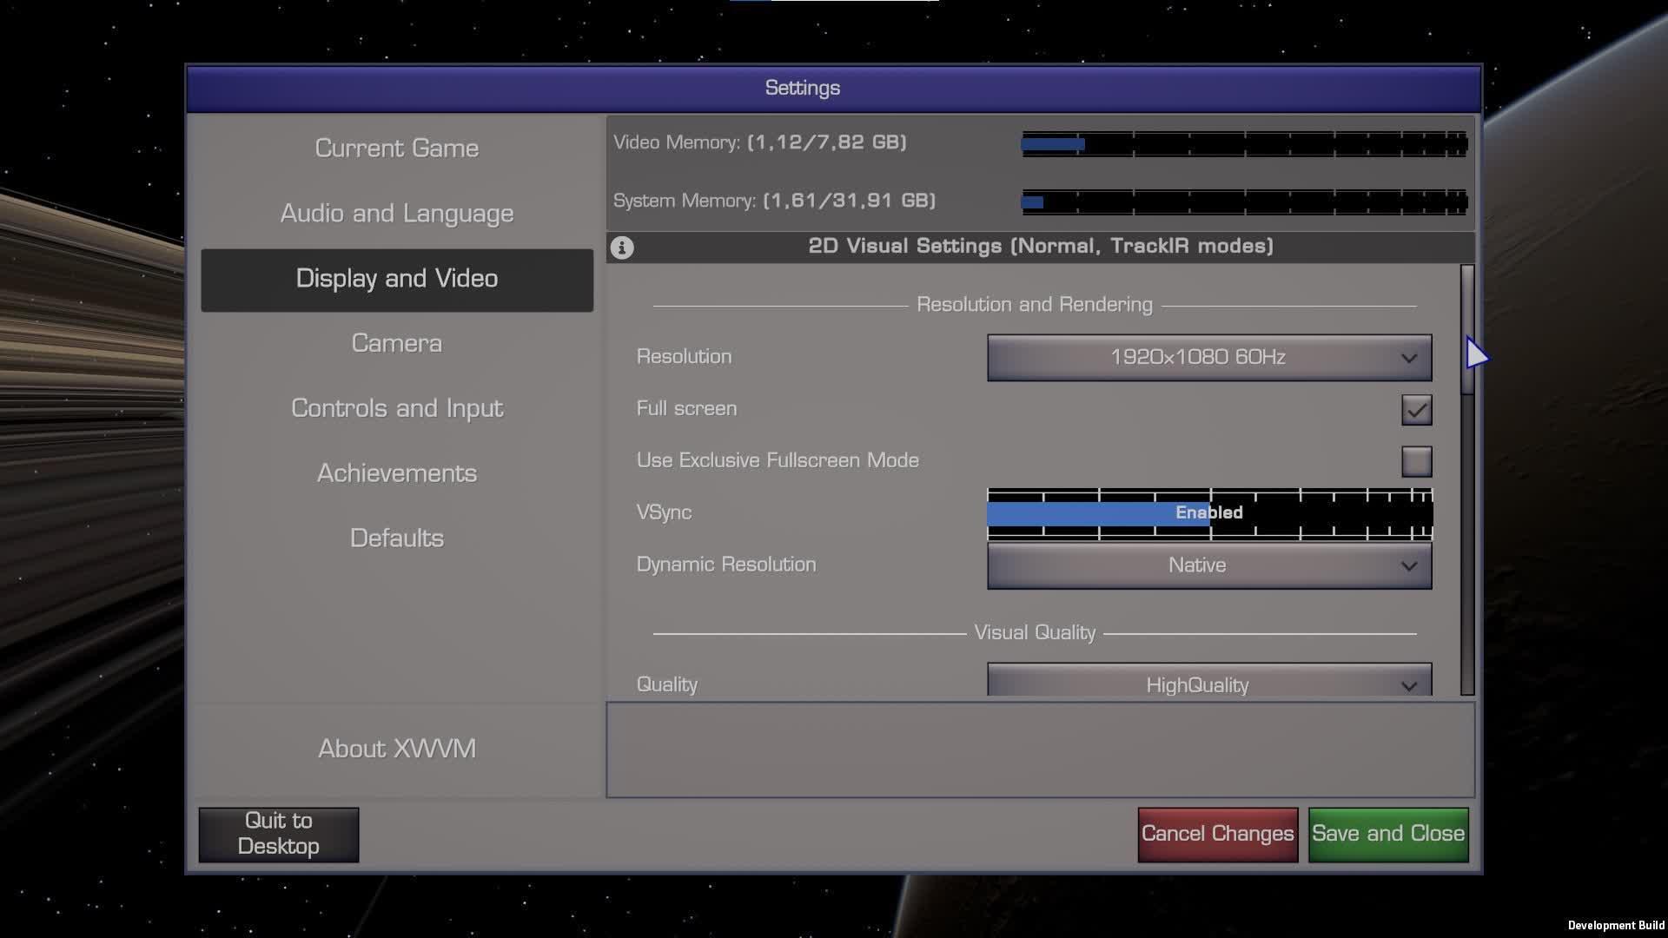Click Quit to Desktop button

pos(278,834)
